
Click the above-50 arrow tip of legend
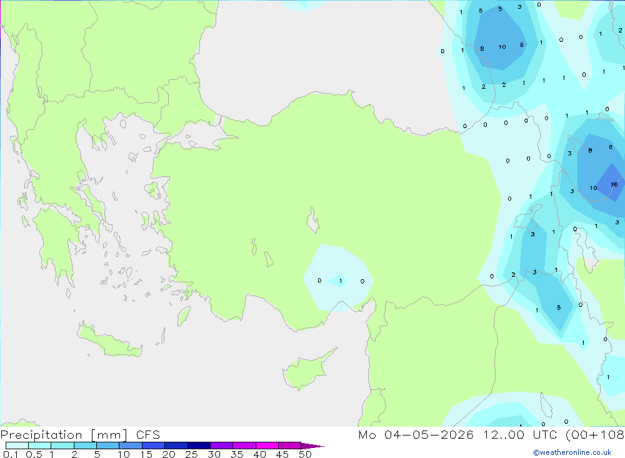312,446
